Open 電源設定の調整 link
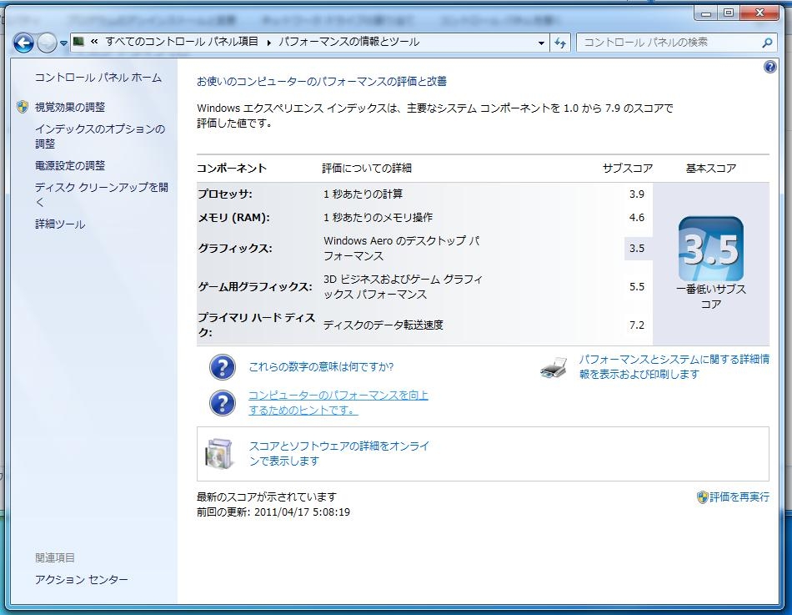Viewport: 792px width, 615px height. point(70,165)
